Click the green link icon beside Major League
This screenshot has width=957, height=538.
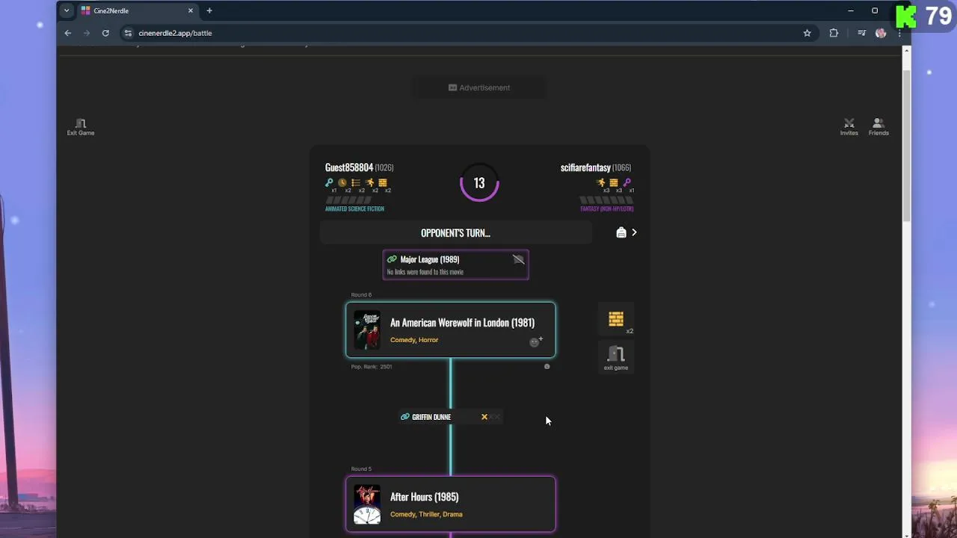pos(392,259)
